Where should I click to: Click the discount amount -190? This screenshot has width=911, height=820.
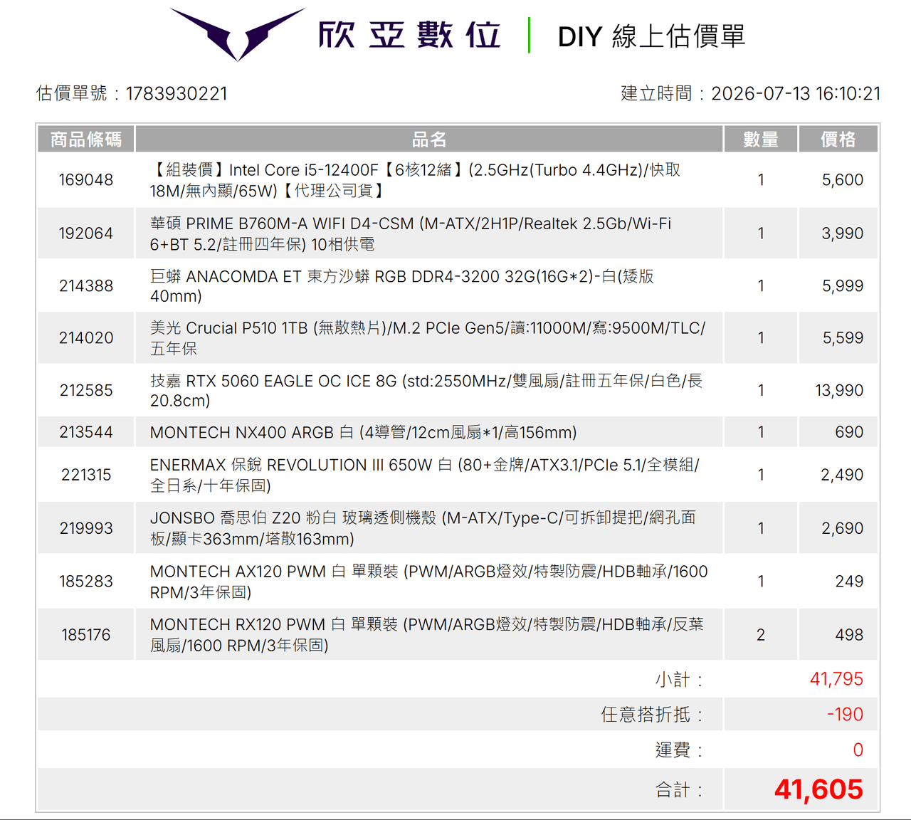click(x=845, y=714)
